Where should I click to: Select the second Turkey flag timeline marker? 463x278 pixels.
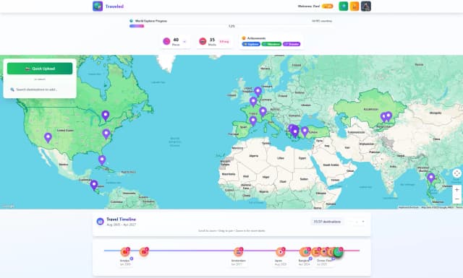point(144,252)
